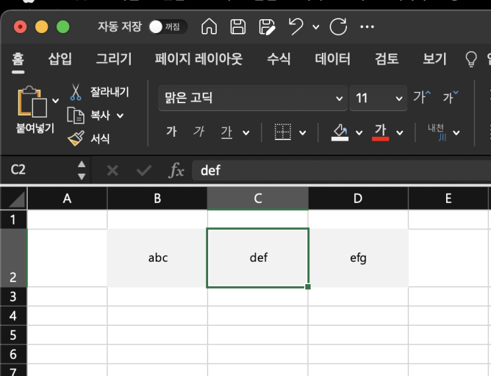Click the 서식 button
Screen dimensions: 491x376
pos(100,139)
